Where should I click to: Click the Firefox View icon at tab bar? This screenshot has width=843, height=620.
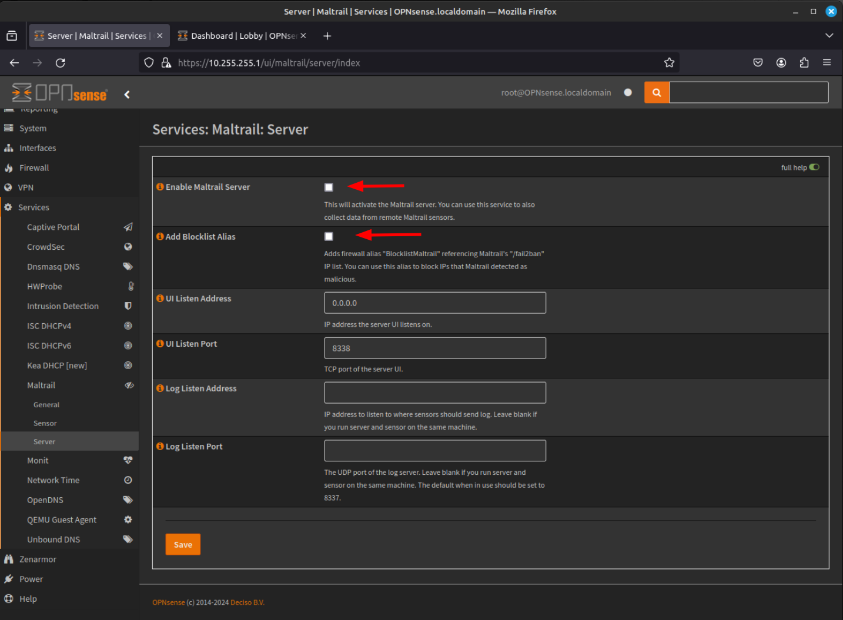12,36
